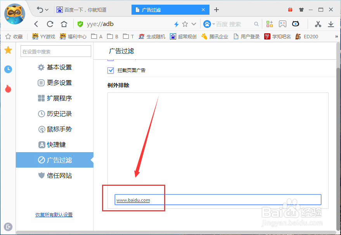Open the Baidu search engine selector

209,24
